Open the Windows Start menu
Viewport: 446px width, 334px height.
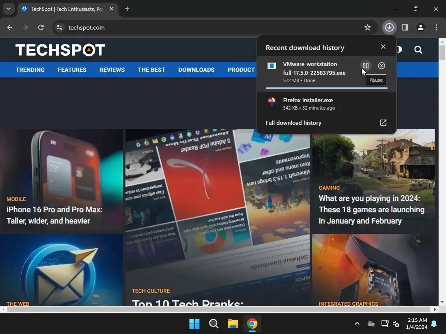point(195,324)
